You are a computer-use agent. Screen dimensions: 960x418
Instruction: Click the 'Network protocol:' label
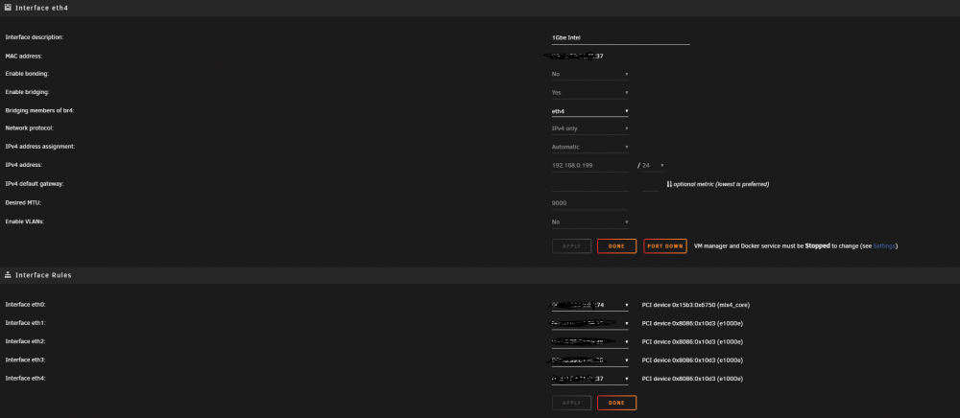30,128
